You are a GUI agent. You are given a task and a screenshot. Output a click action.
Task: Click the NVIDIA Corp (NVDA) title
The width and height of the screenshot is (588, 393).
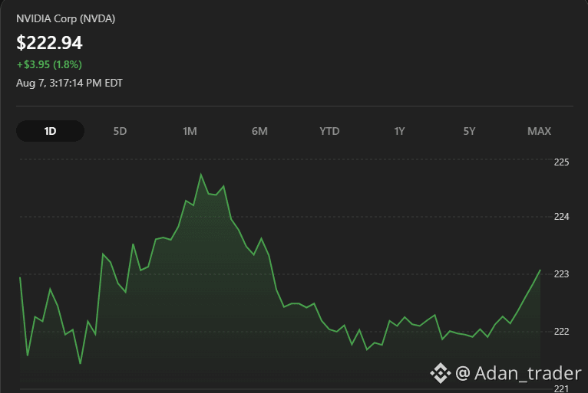pyautogui.click(x=65, y=18)
